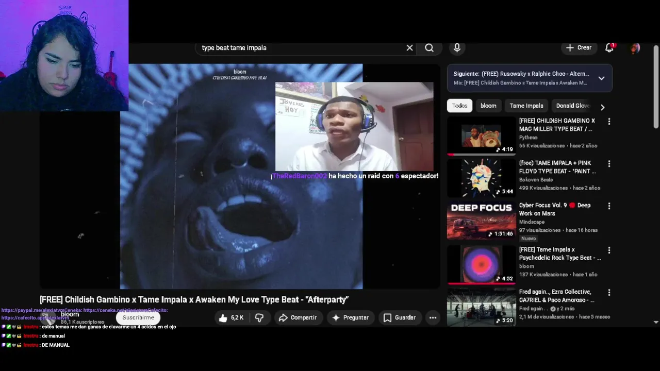Open title '[FREE] CHILDISH GAMBINO X MAC MILLER TYPE BEAT'

(x=557, y=125)
